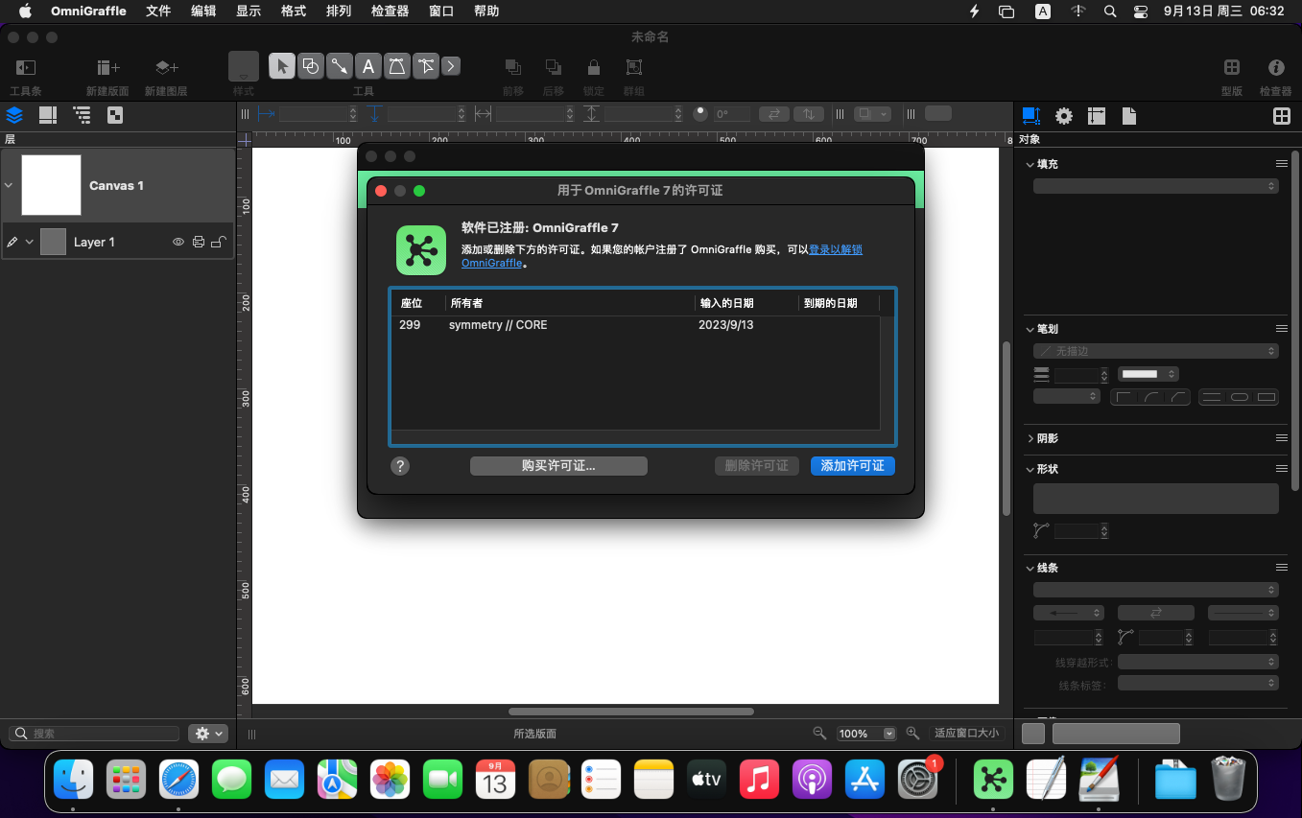Click the inspector grid view icon
The height and width of the screenshot is (818, 1302).
point(1281,116)
